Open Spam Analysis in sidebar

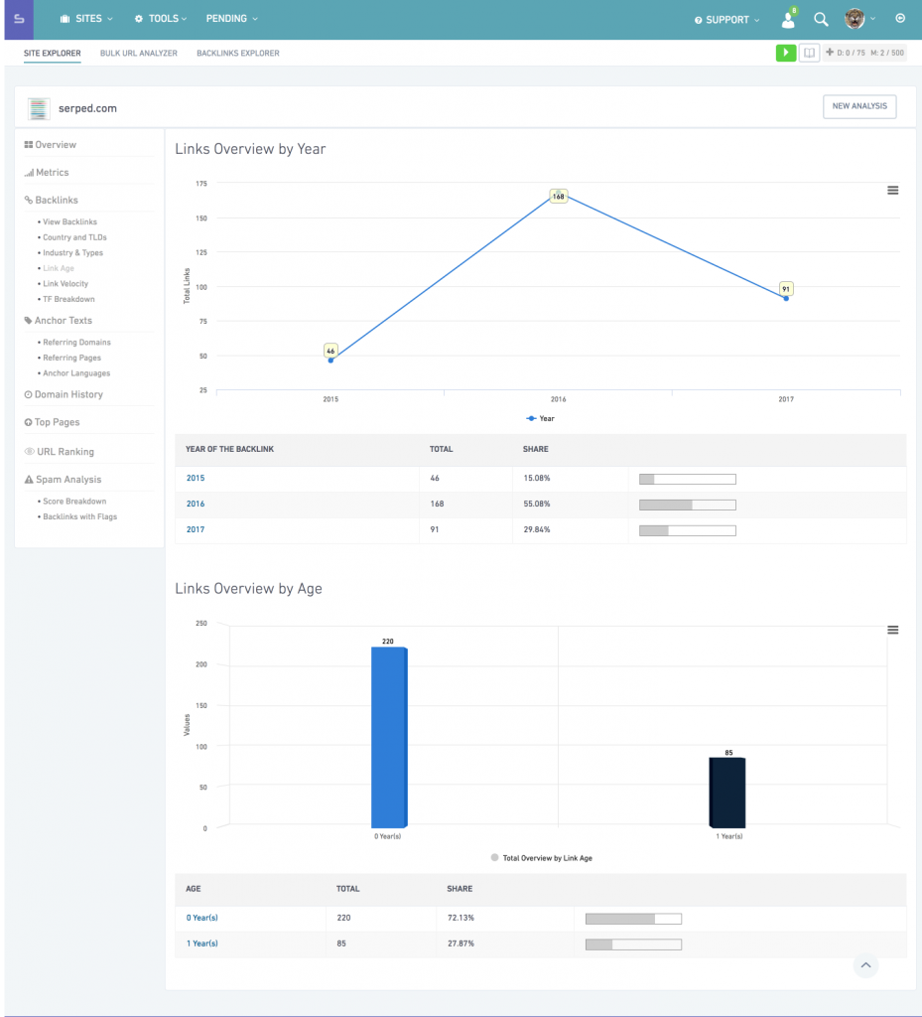[x=63, y=480]
